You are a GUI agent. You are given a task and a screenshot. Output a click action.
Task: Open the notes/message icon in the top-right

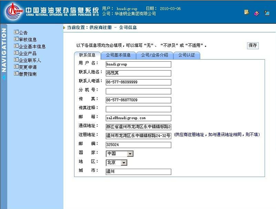pyautogui.click(x=246, y=12)
